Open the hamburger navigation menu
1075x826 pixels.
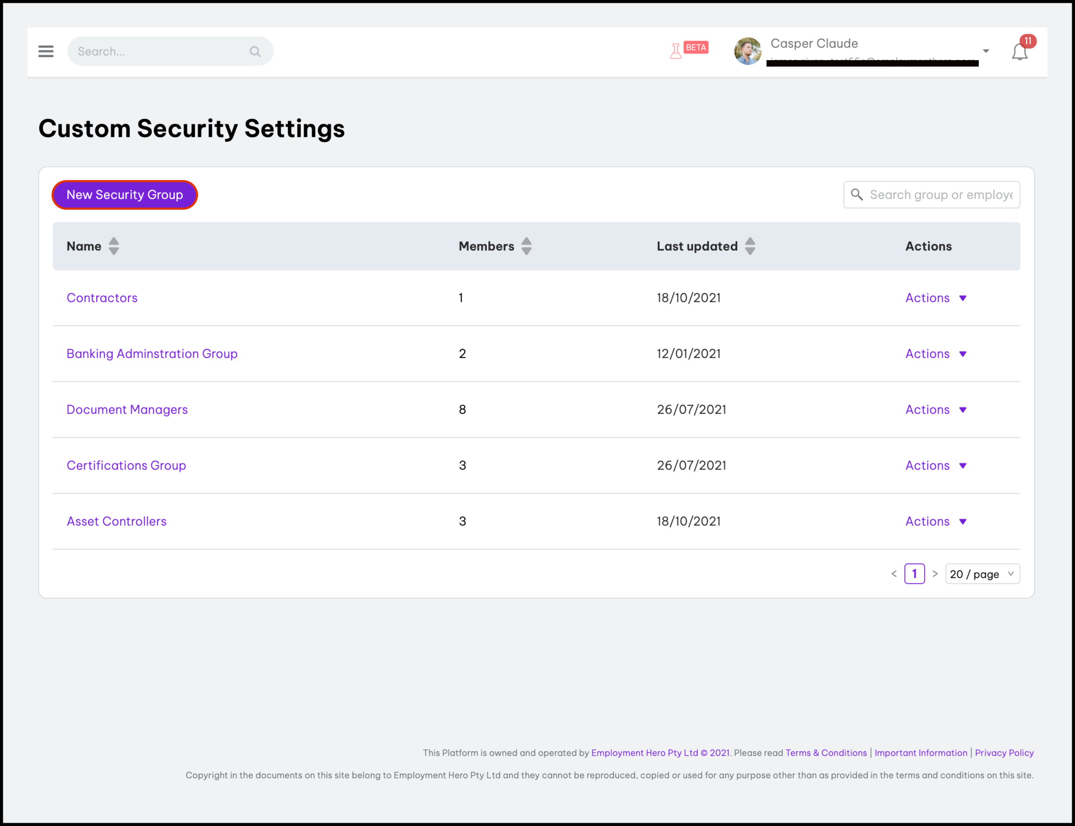[46, 51]
